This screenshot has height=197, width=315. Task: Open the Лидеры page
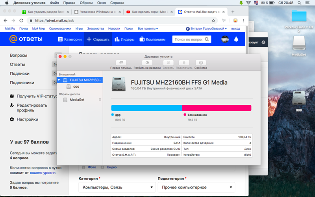coord(124,39)
